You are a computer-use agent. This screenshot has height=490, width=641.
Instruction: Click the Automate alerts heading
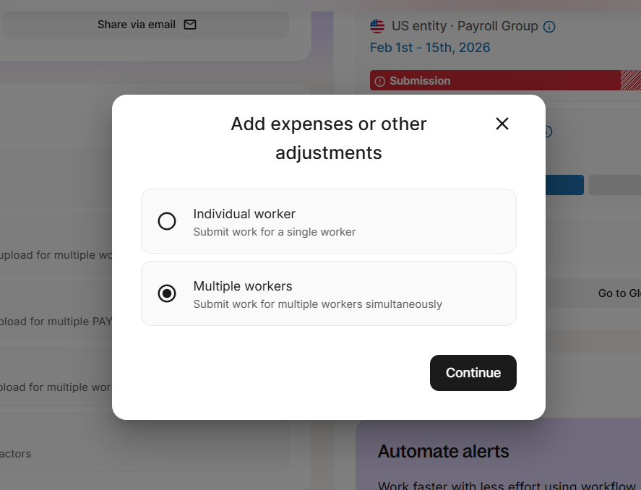(x=443, y=452)
